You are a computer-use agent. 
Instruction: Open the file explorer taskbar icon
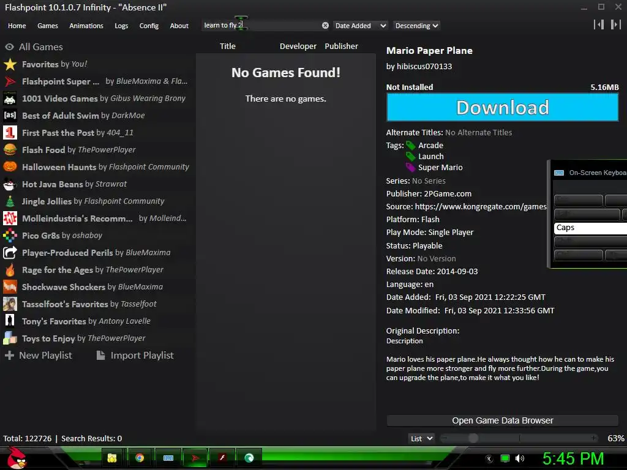tap(112, 458)
